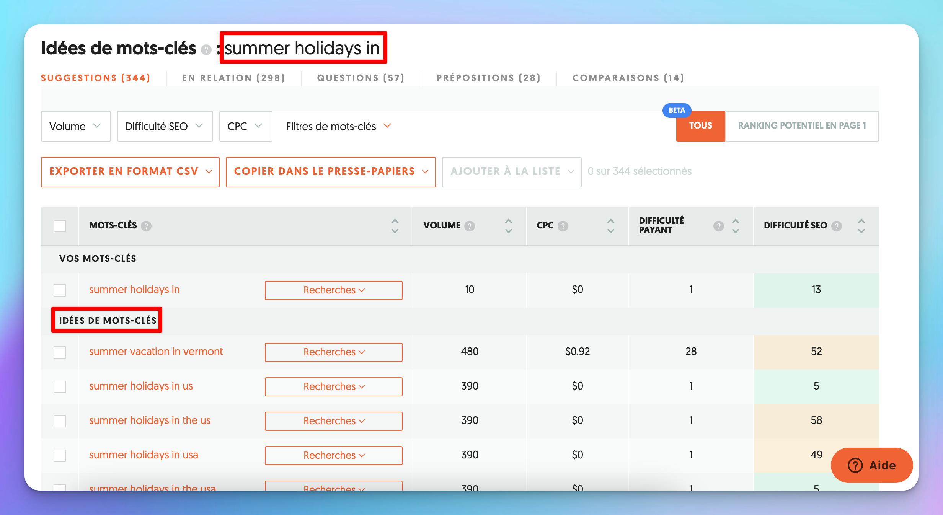Click paid difficulty value 28
This screenshot has height=515, width=943.
[x=691, y=352]
